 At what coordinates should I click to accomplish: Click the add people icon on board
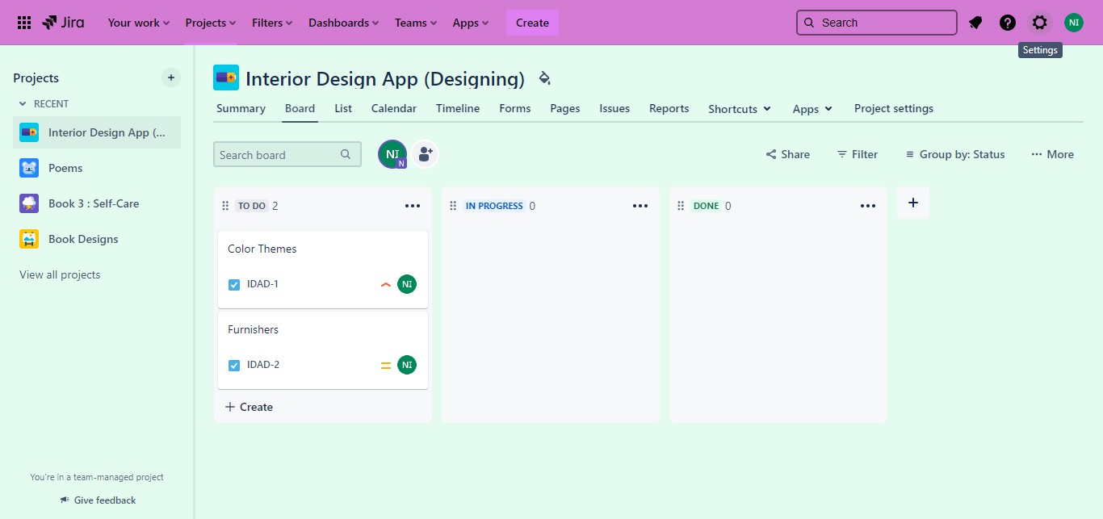pyautogui.click(x=425, y=154)
